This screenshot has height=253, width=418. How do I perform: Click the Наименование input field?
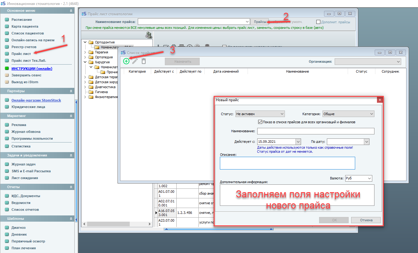pyautogui.click(x=315, y=131)
